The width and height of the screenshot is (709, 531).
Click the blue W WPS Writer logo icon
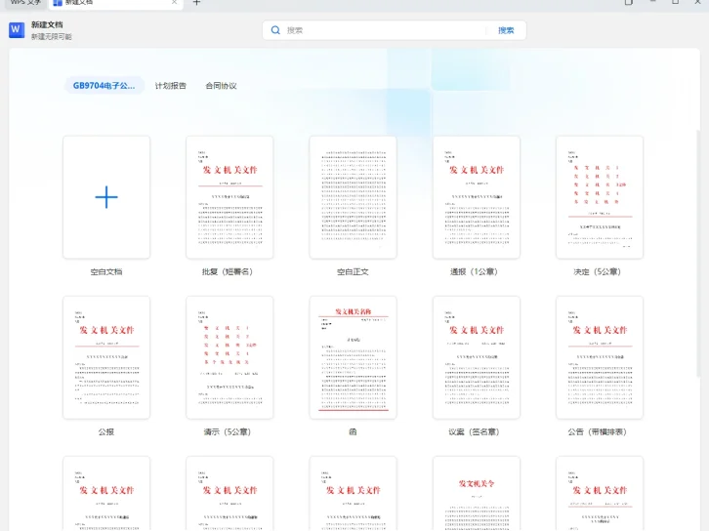[17, 30]
